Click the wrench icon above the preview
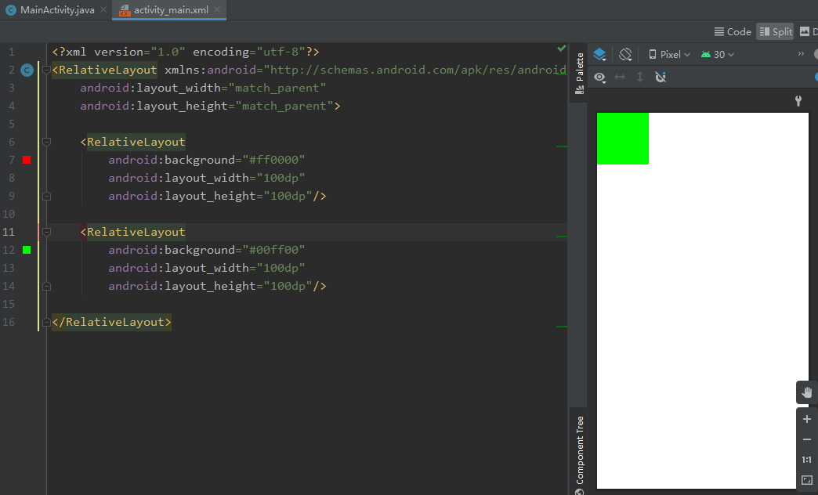 tap(798, 101)
